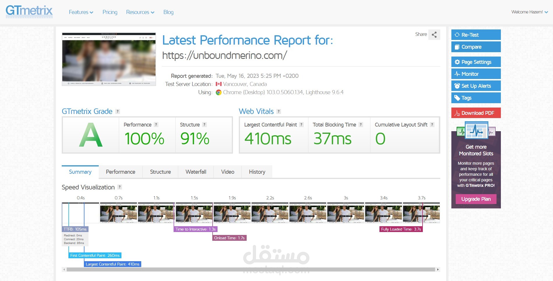Click the 100% Performance score

pos(144,138)
